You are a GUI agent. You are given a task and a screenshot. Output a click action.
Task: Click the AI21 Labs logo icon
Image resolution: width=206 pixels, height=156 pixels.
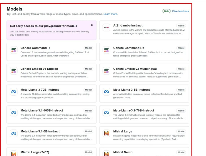pyautogui.click(x=106, y=28)
